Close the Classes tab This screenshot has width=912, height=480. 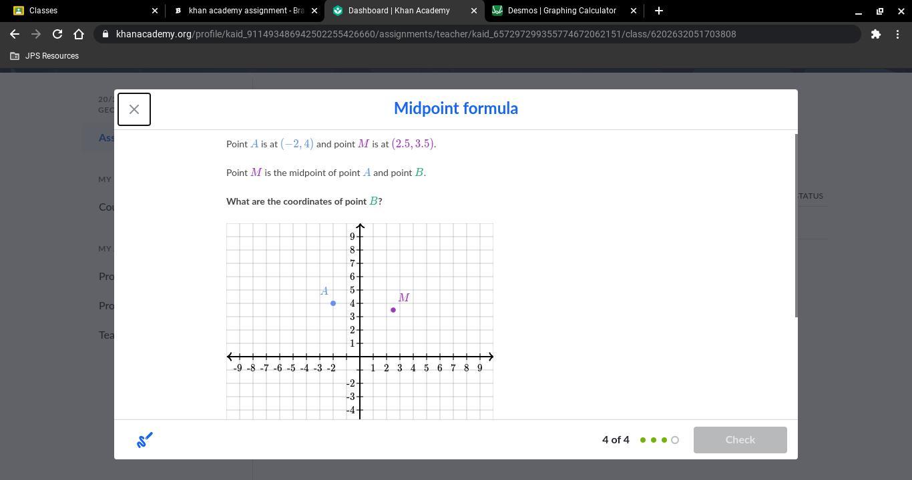(x=155, y=11)
